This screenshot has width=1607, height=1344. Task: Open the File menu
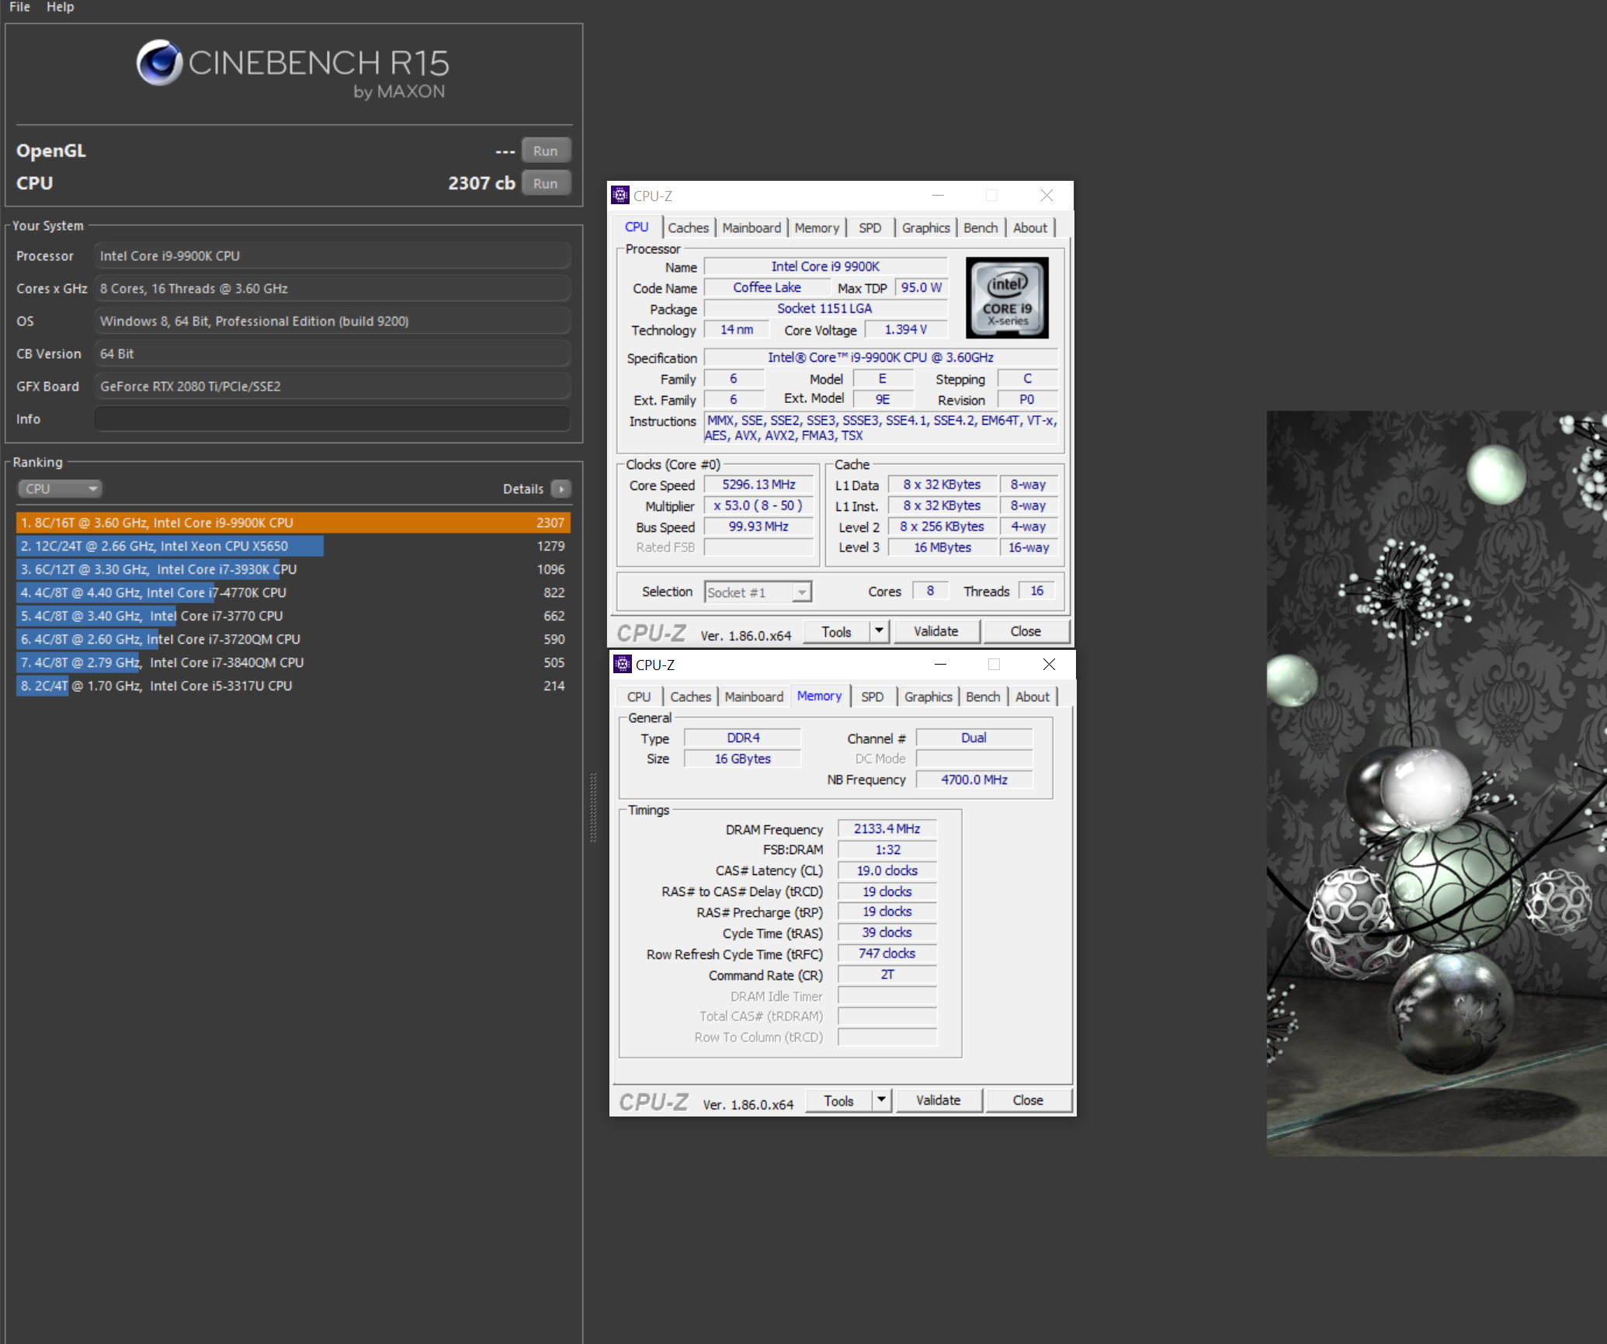(19, 7)
